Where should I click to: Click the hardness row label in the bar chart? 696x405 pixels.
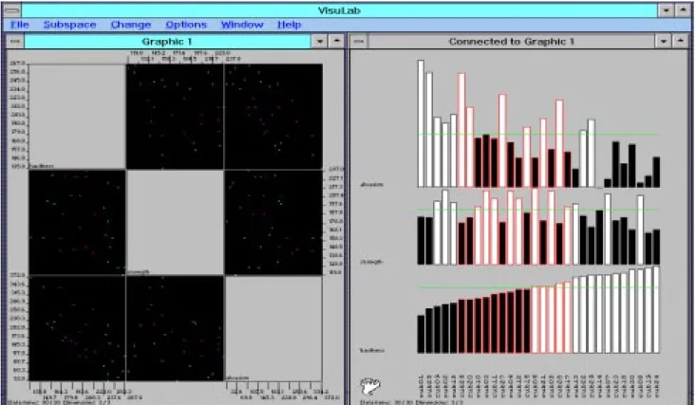(x=372, y=350)
